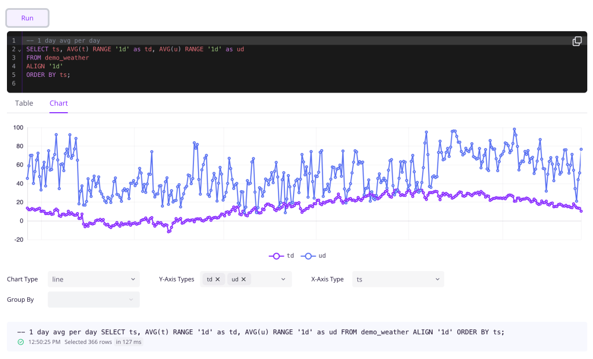Viewport: 593px width, 359px height.
Task: Hide the ud series via the legend
Action: pos(315,256)
